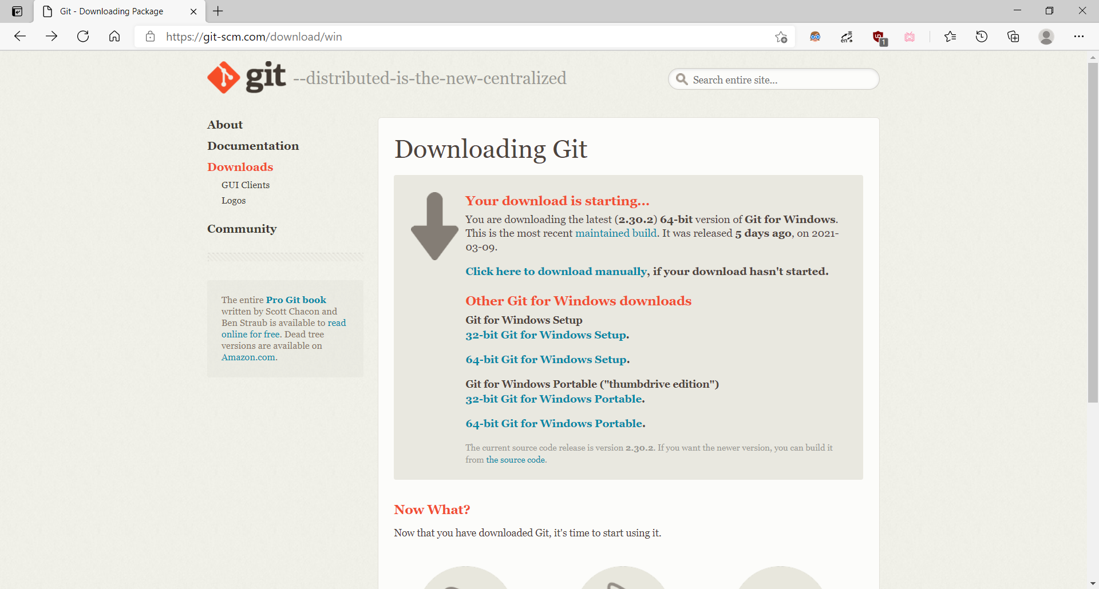Screen dimensions: 1099x589
Task: Click the download manually link
Action: coord(555,271)
